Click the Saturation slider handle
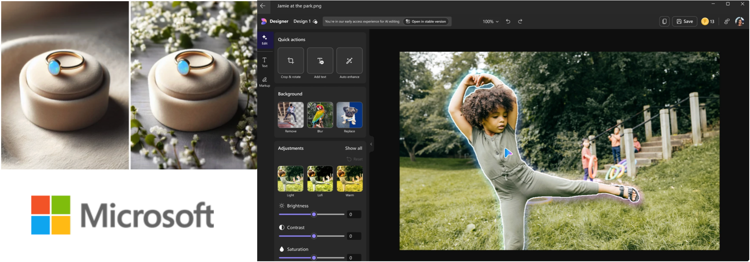This screenshot has width=750, height=262. (314, 258)
